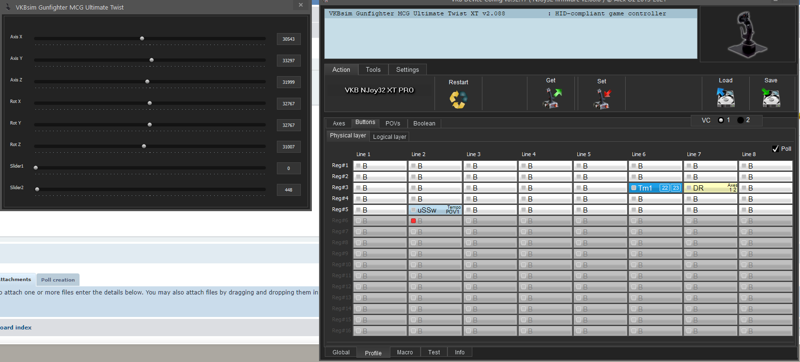
Task: Switch to the Boolean tab
Action: pos(424,124)
